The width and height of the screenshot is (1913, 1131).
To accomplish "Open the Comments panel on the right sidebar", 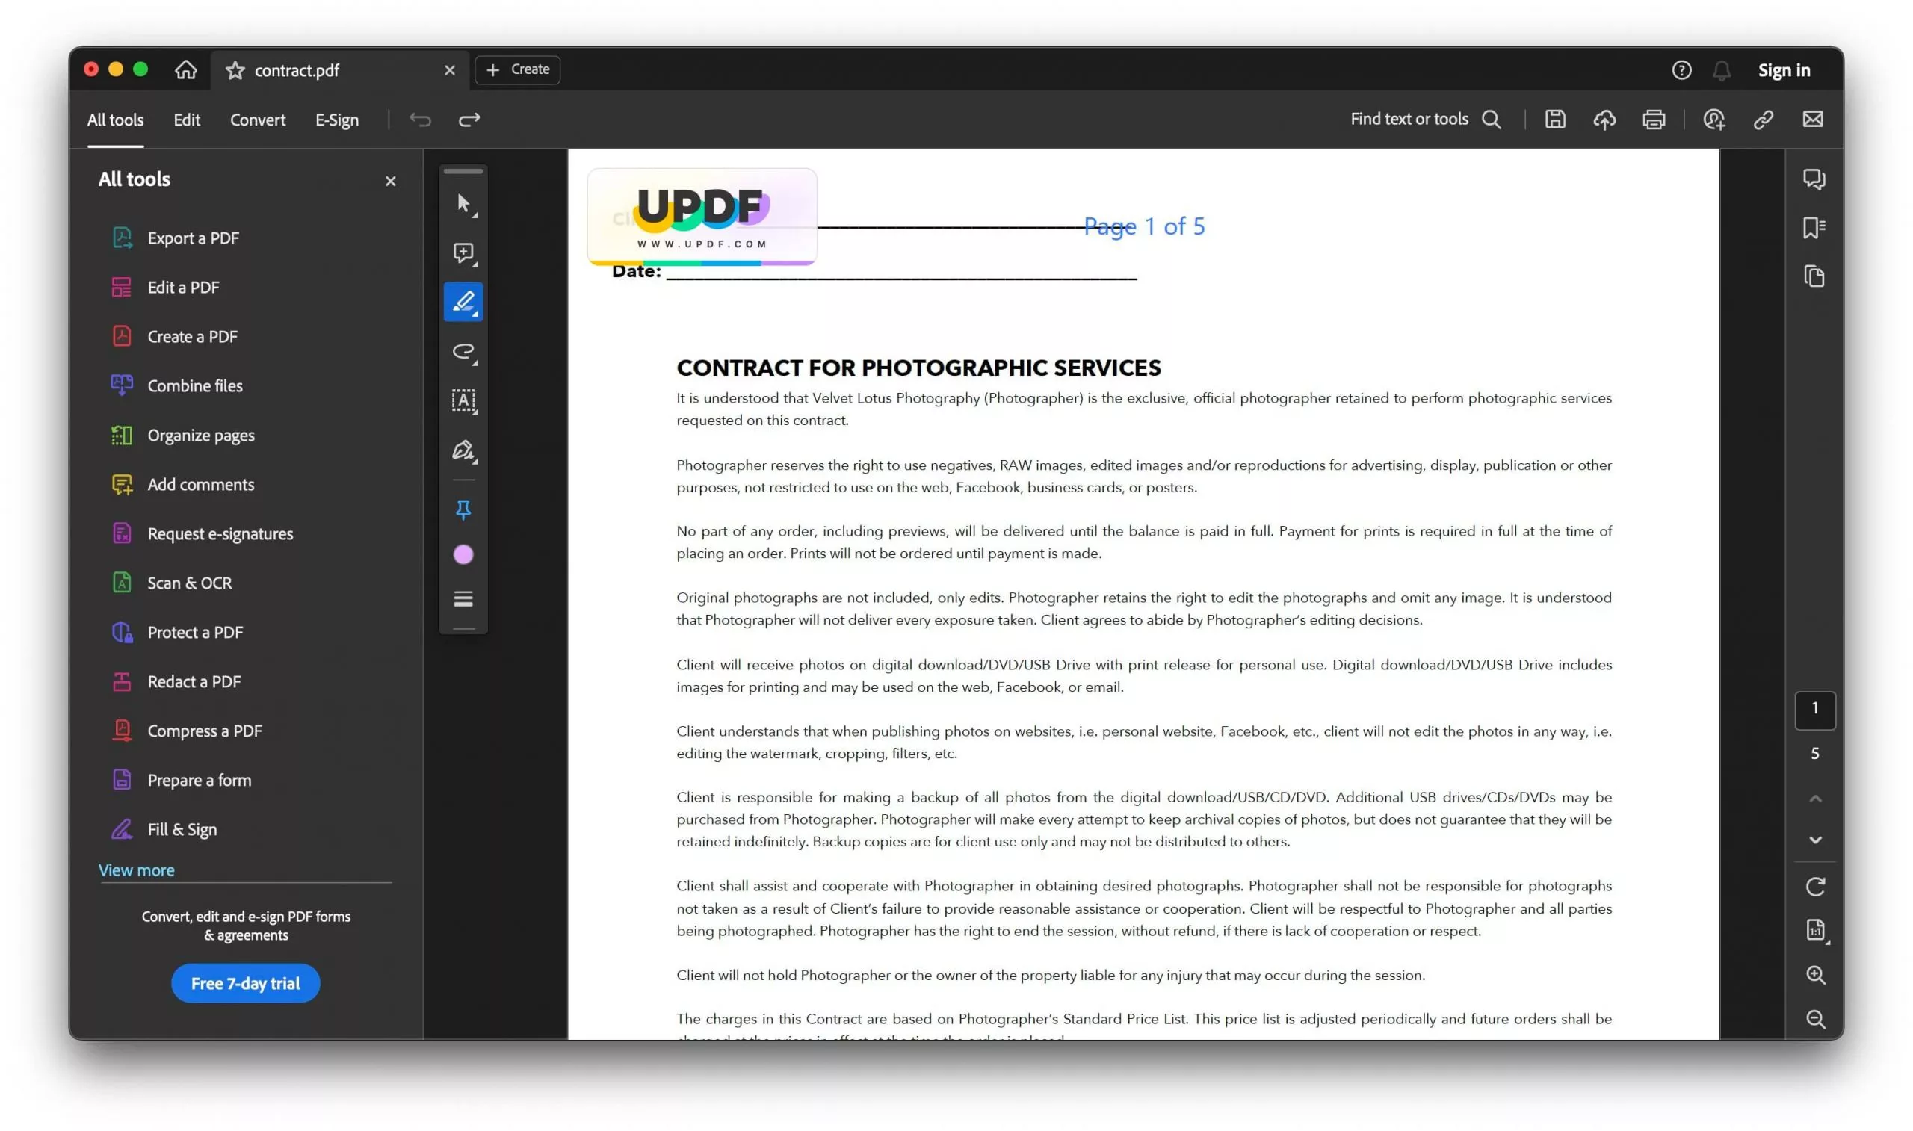I will (1814, 179).
